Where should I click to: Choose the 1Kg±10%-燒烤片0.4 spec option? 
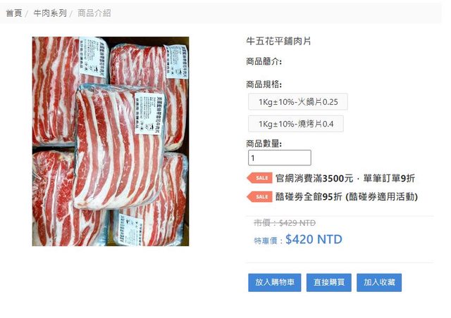point(296,124)
